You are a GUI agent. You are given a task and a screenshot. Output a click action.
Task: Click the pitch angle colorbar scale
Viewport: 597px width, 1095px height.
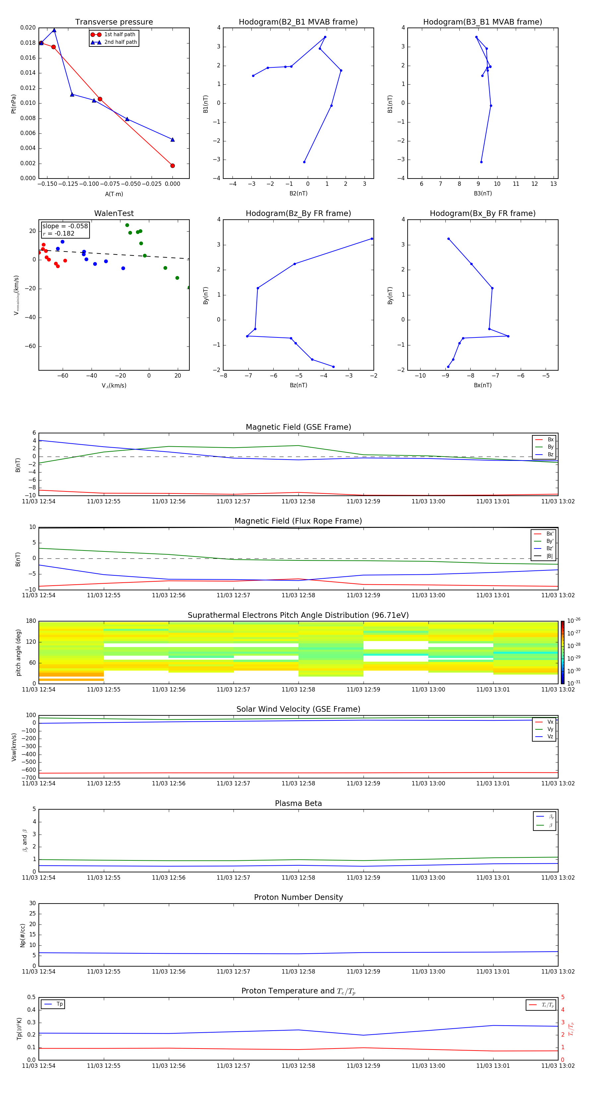coord(563,652)
